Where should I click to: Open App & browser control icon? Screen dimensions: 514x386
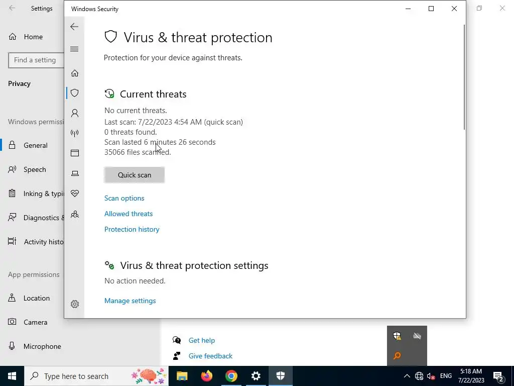point(75,153)
